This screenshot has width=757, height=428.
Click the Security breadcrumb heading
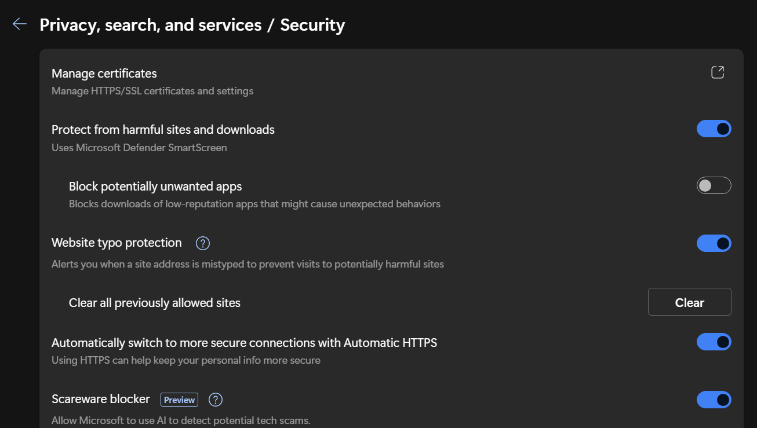coord(312,25)
